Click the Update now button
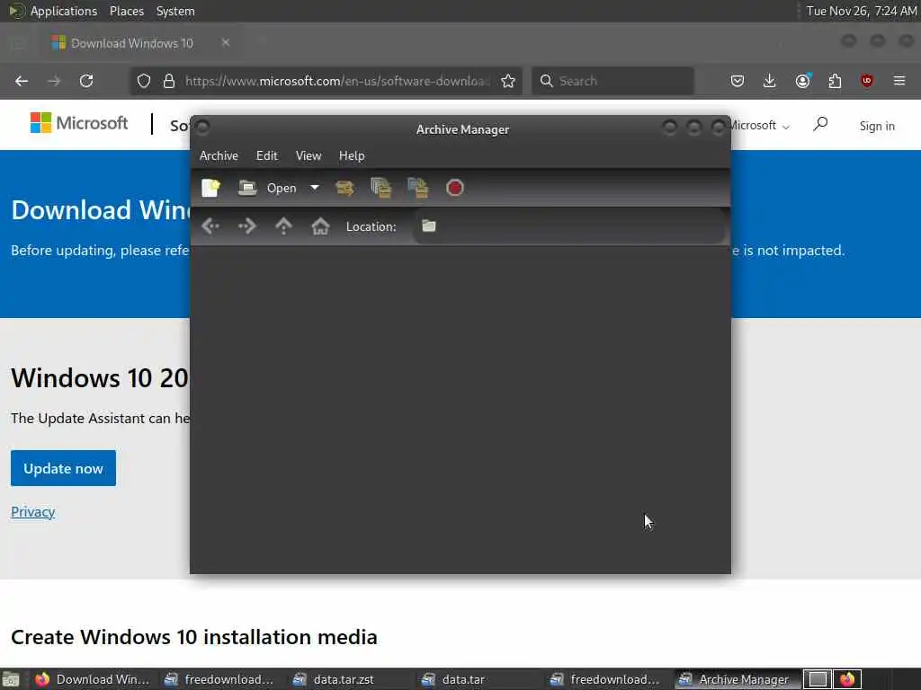The image size is (921, 690). coord(64,468)
